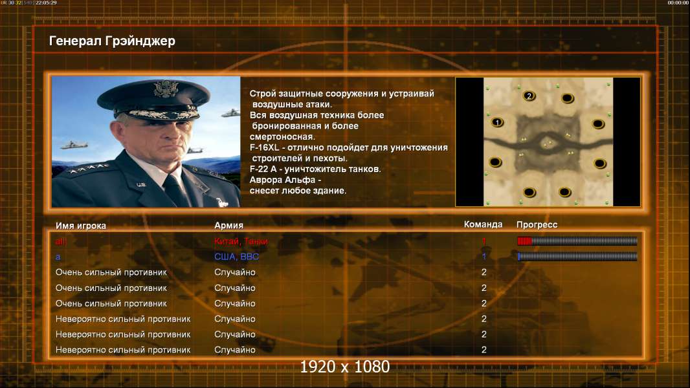This screenshot has width=690, height=388.
Task: Click the clock reading '22:05:29'
Action: (46, 3)
